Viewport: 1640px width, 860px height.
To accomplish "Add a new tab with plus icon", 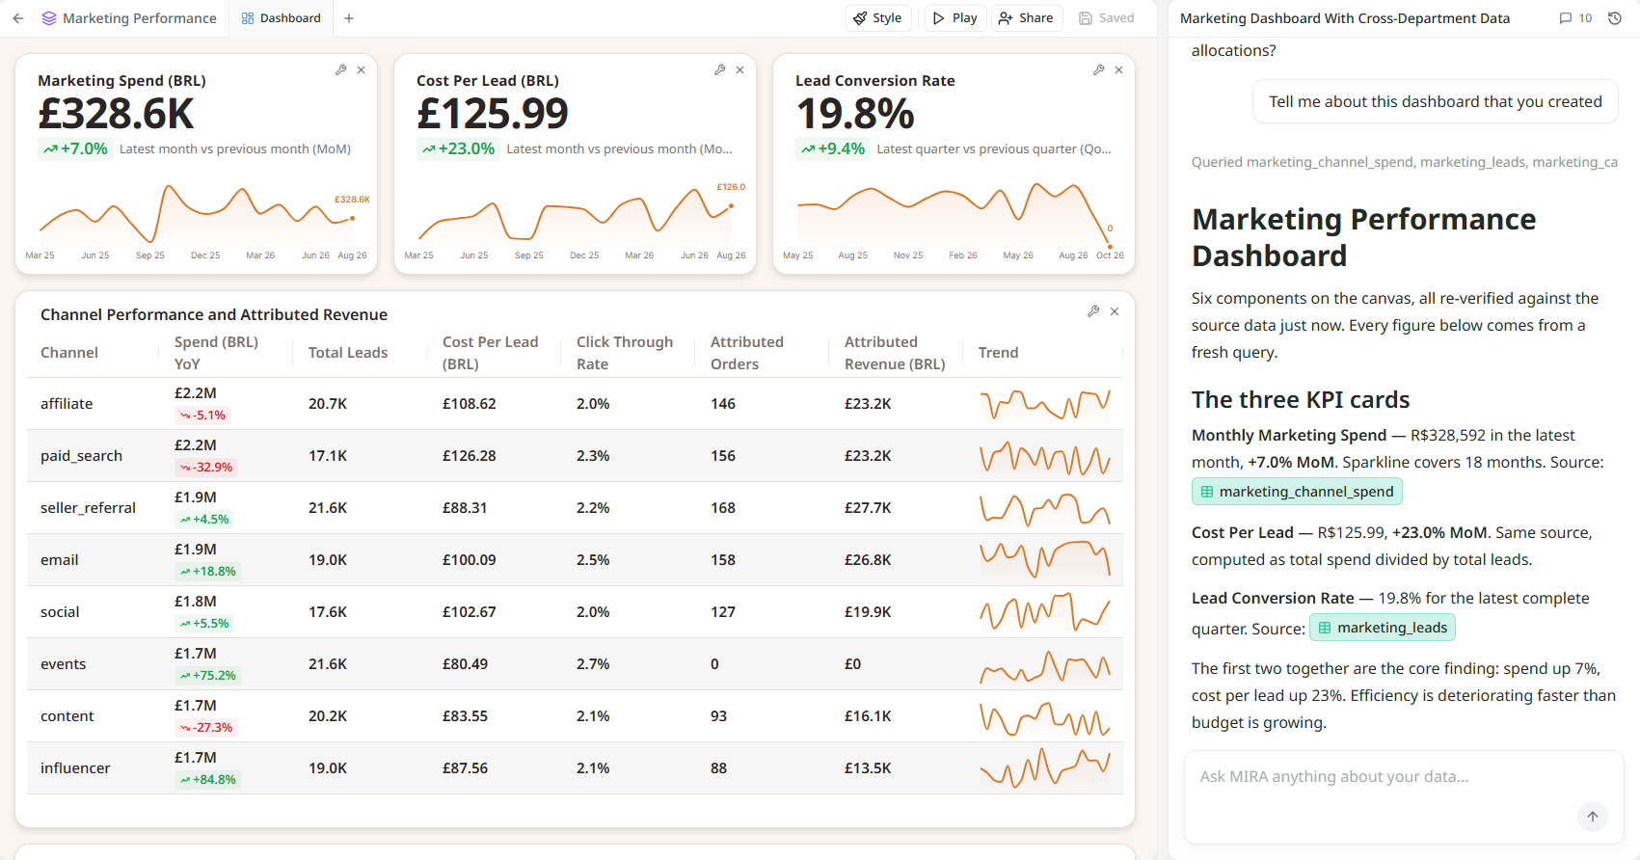I will tap(349, 18).
